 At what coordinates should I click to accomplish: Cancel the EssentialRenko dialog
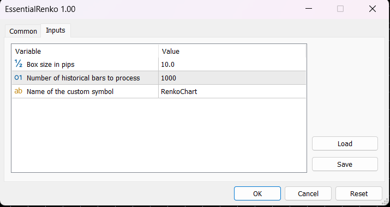coord(308,193)
